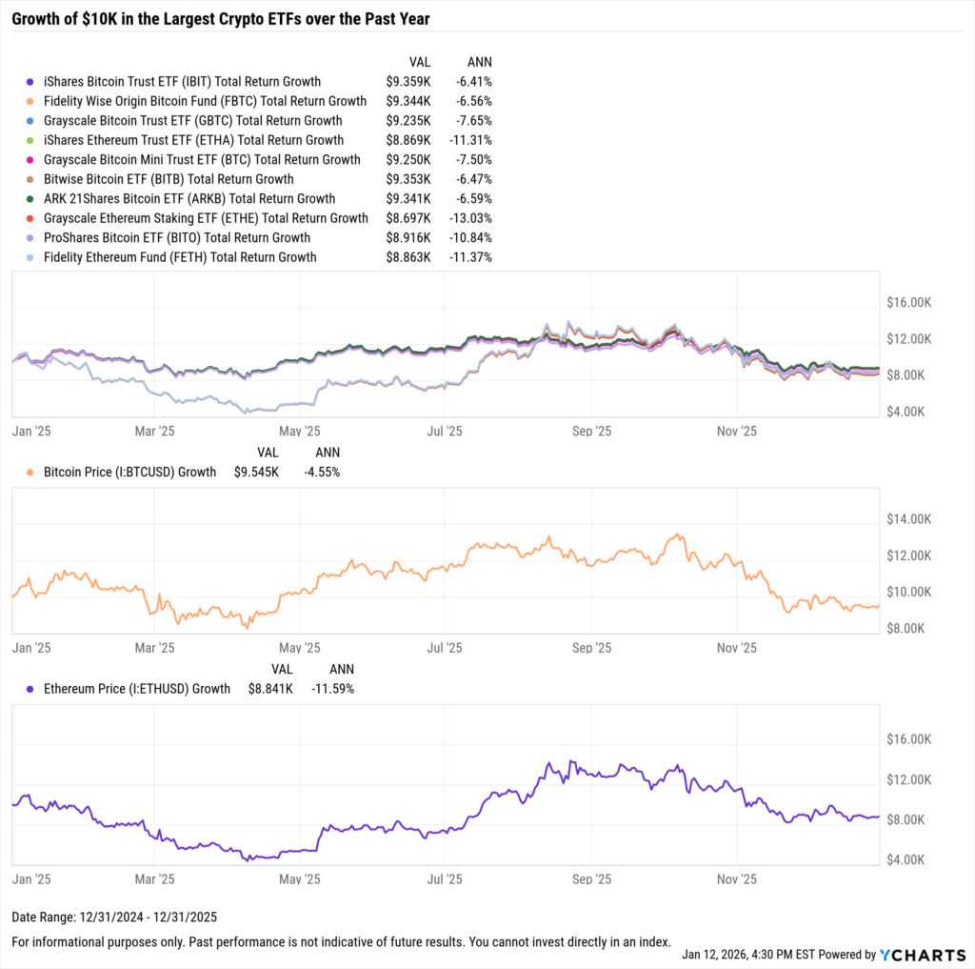Click the dark green dot beside the ARKB entry
975x969 pixels.
pyautogui.click(x=31, y=199)
